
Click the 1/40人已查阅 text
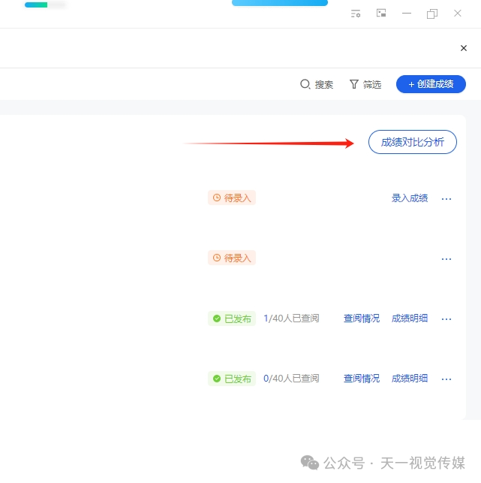pyautogui.click(x=291, y=318)
